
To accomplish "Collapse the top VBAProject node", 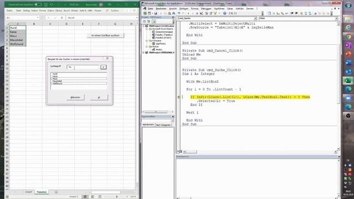I will [143, 26].
